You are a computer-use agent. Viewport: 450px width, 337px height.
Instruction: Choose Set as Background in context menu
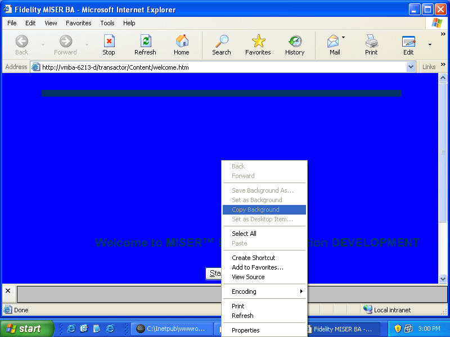(264, 200)
